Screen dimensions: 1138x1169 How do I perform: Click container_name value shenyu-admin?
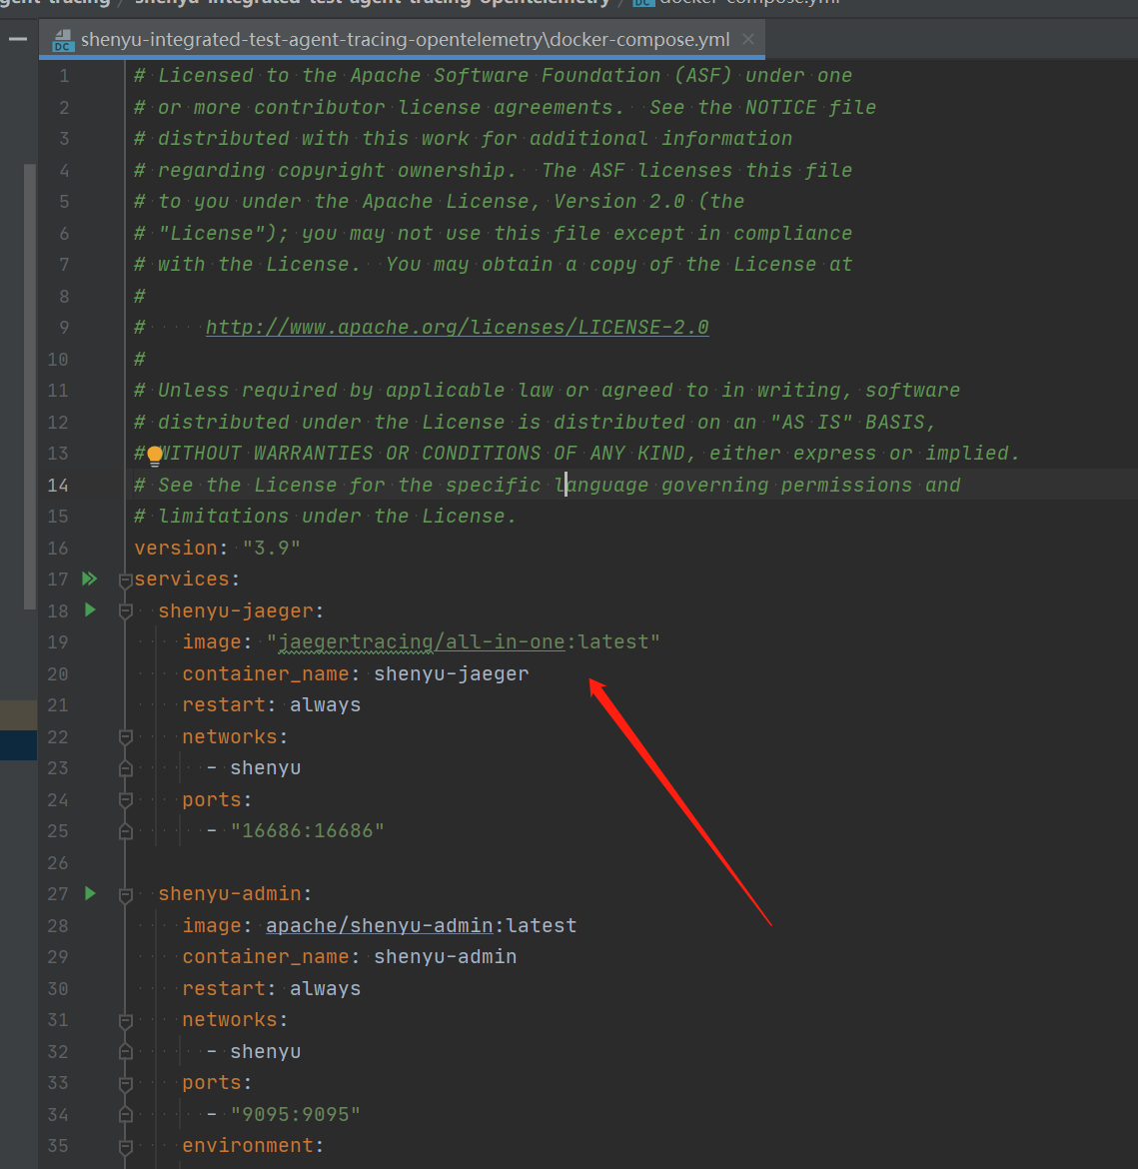click(x=446, y=956)
